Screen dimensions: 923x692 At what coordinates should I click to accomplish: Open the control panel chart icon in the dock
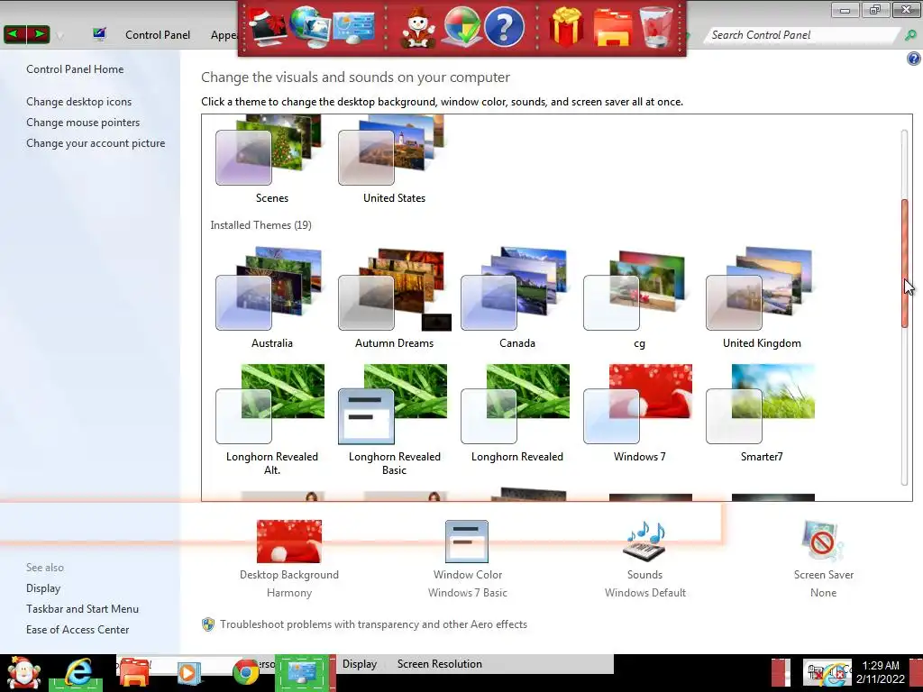353,27
